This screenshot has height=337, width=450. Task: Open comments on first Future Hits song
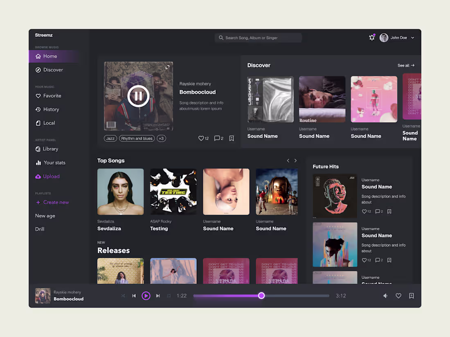coord(378,212)
